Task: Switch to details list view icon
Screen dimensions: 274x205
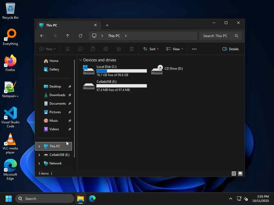Action: click(x=234, y=174)
